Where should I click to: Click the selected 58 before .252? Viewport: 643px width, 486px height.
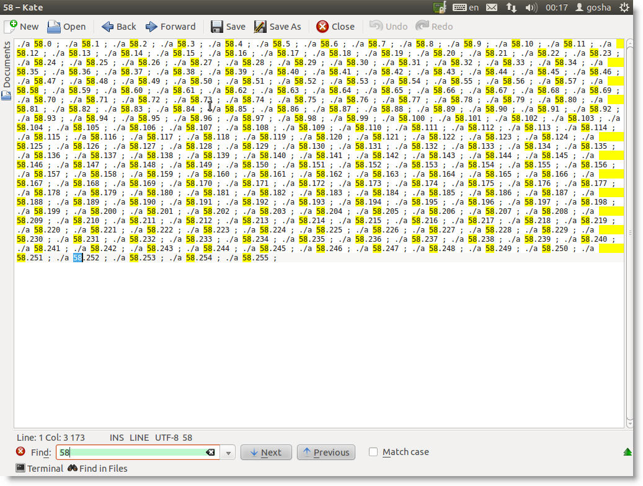[x=78, y=257]
